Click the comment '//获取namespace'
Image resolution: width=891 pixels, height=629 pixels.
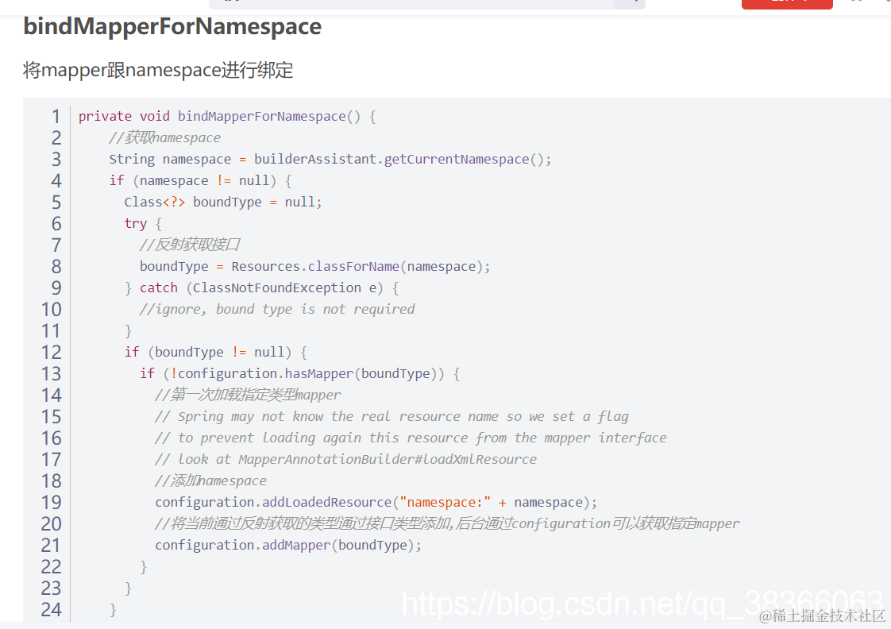(165, 138)
